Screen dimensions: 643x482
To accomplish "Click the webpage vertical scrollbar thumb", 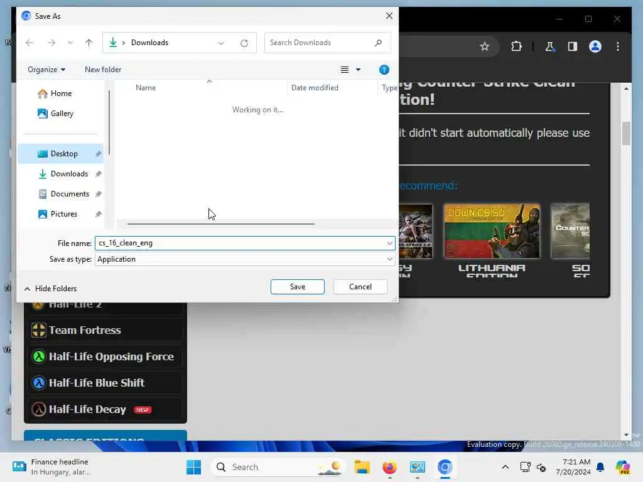I will pos(626,134).
